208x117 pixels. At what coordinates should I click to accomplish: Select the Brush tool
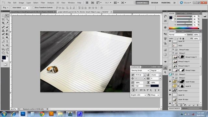[7, 27]
